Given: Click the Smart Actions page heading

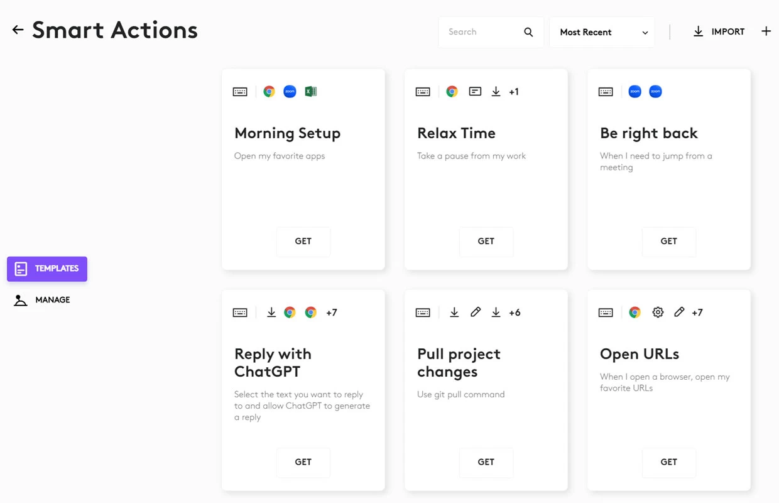Looking at the screenshot, I should click(x=115, y=30).
